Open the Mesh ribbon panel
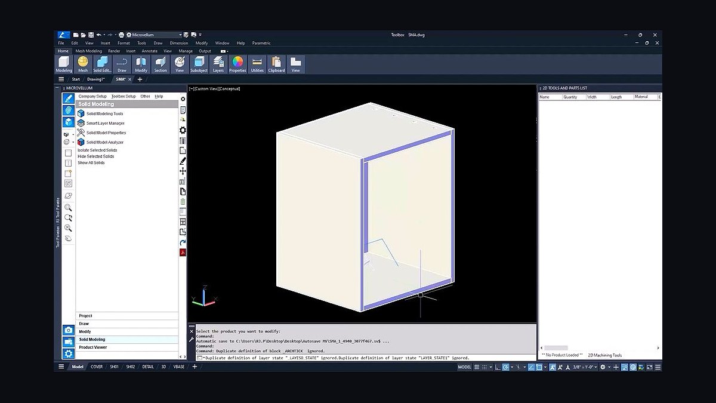Image resolution: width=716 pixels, height=403 pixels. click(83, 64)
